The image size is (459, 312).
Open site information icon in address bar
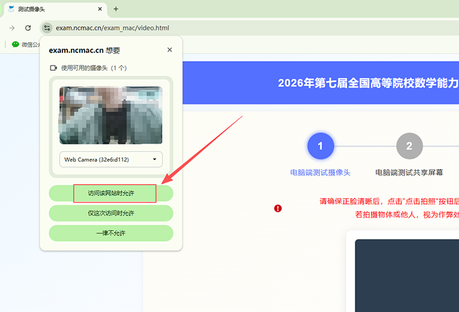(x=47, y=28)
